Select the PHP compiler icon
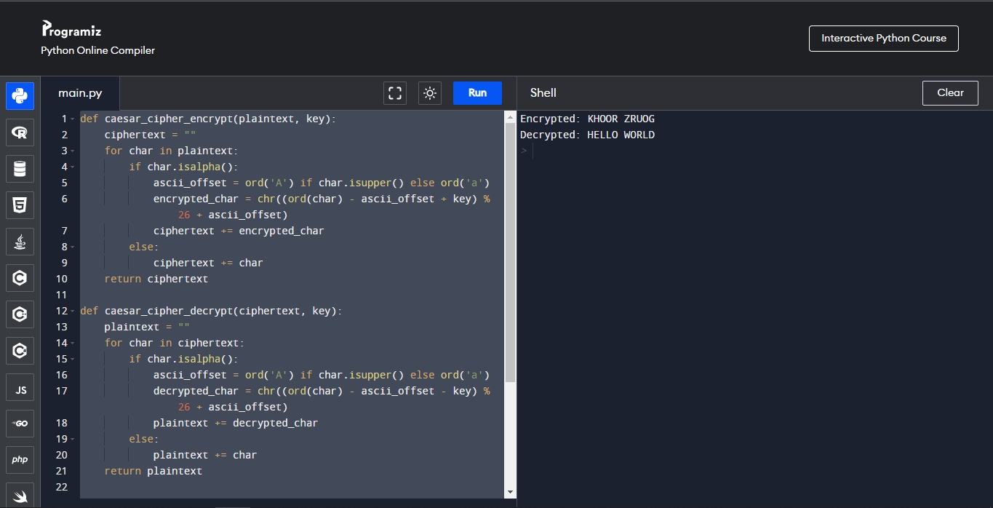This screenshot has width=993, height=508. click(20, 460)
